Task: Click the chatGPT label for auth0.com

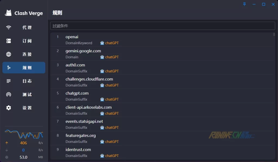Action: coord(112,71)
